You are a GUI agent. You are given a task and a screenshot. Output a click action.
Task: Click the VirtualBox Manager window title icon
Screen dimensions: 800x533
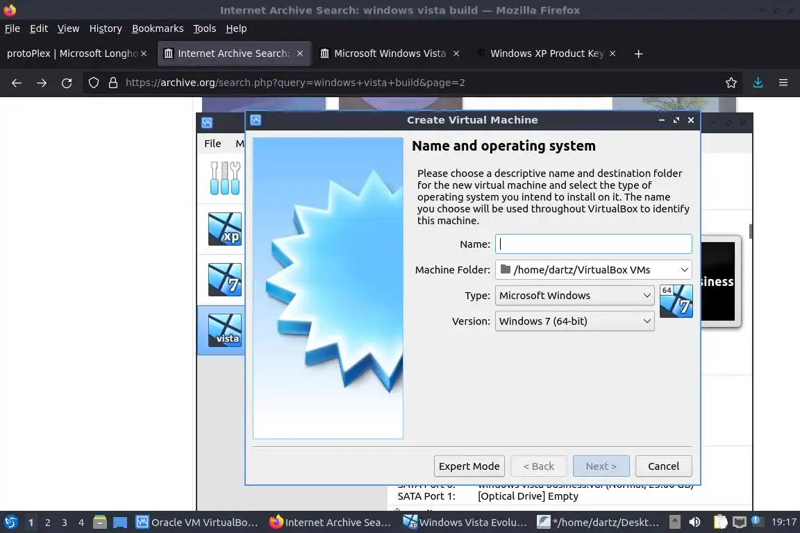[x=207, y=123]
